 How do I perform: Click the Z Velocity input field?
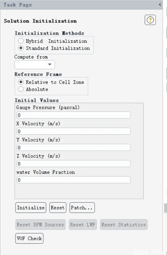tap(73, 164)
